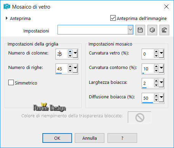
Task: Open Numero di colonne slider dropdown arrow
Action: [75, 53]
